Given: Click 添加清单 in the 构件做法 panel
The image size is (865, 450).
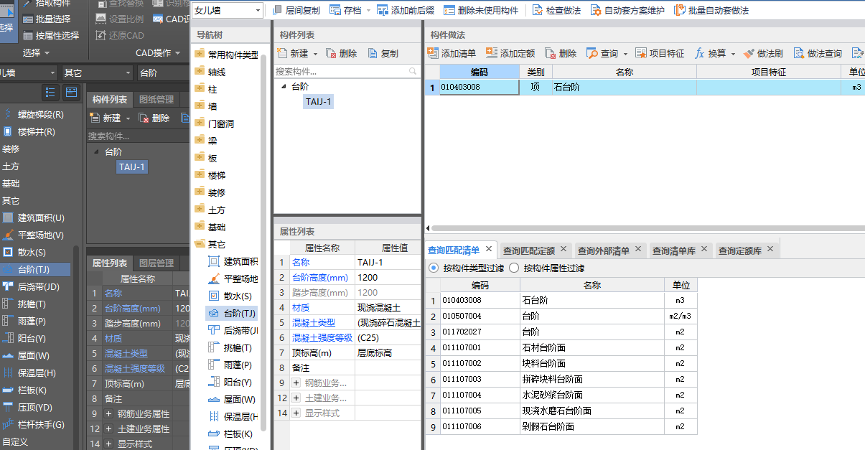Looking at the screenshot, I should point(452,53).
